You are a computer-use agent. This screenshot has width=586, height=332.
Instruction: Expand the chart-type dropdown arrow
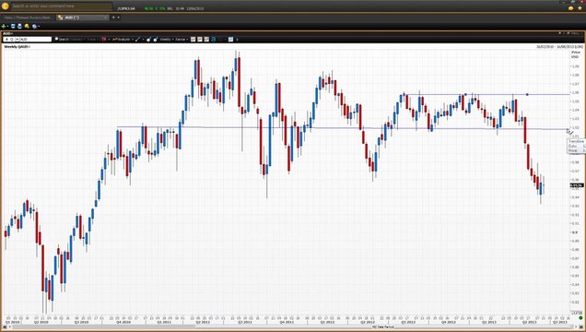109,40
